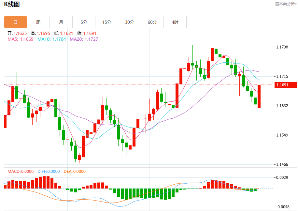This screenshot has height=211, width=298.
Task: Click the 1.1466 price axis label
Action: pyautogui.click(x=282, y=164)
